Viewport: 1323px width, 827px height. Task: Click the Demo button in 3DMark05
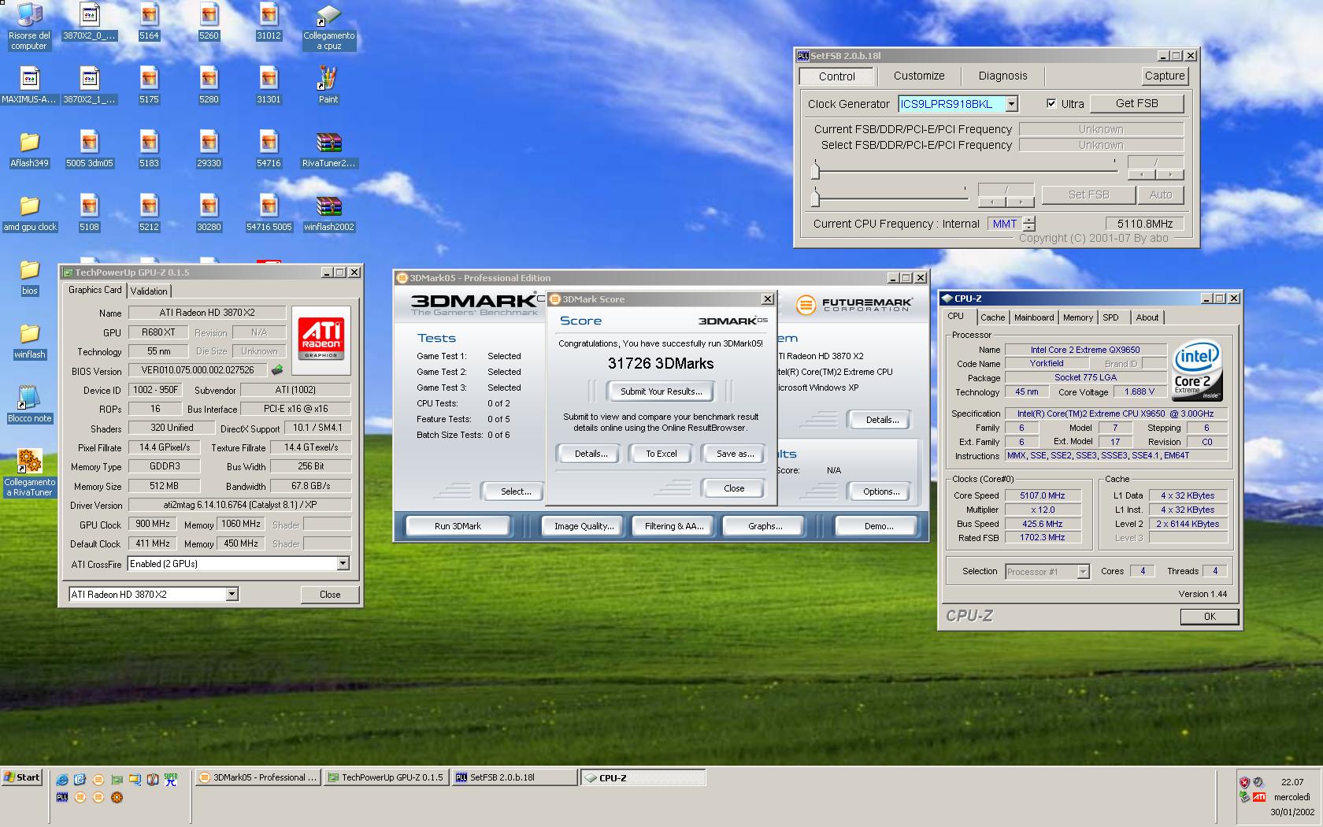point(878,526)
